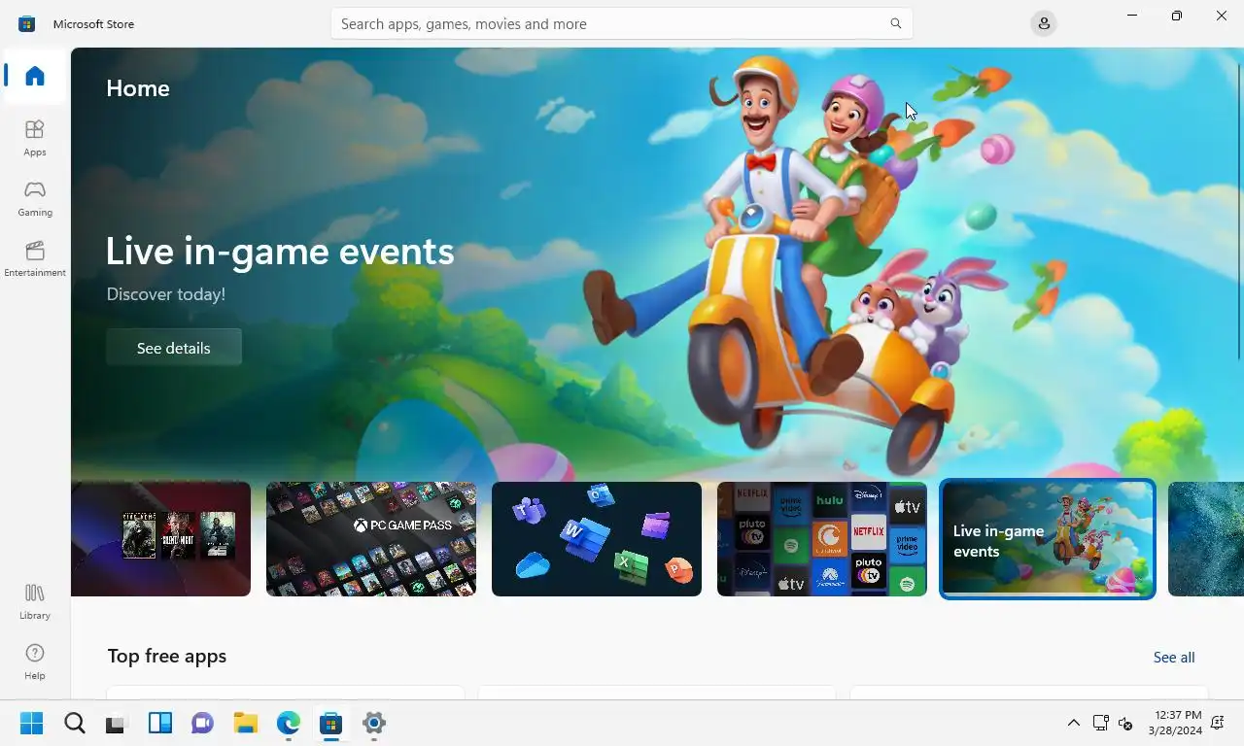
Task: Show hidden system tray icons
Action: tap(1074, 723)
